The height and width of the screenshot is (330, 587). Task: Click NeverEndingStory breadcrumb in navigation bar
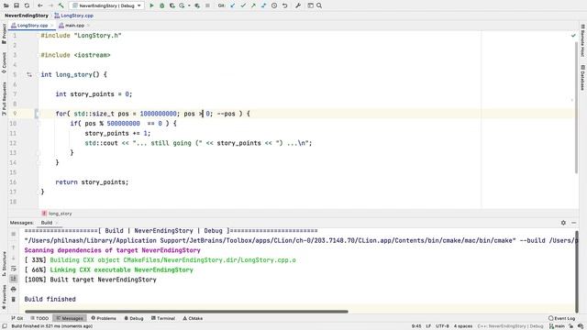[x=27, y=16]
